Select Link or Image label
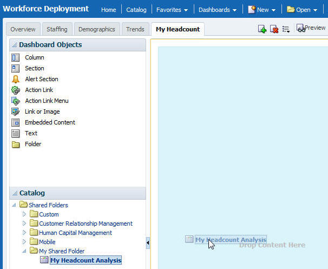Image resolution: width=328 pixels, height=269 pixels. click(x=42, y=111)
